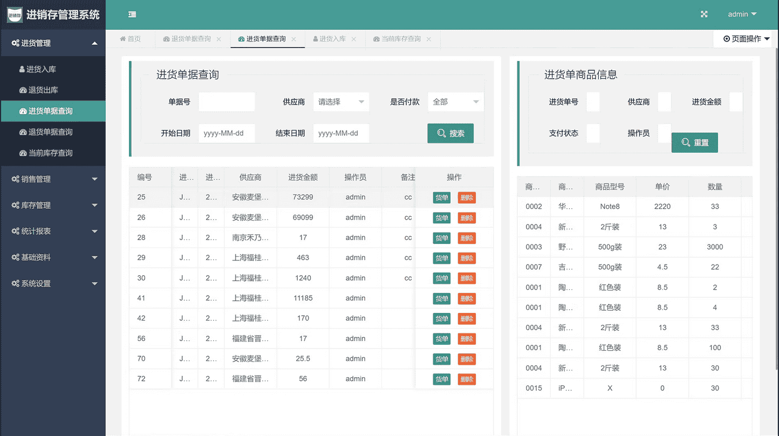Open the 供应商 dropdown selector
This screenshot has height=436, width=779.
click(x=341, y=102)
